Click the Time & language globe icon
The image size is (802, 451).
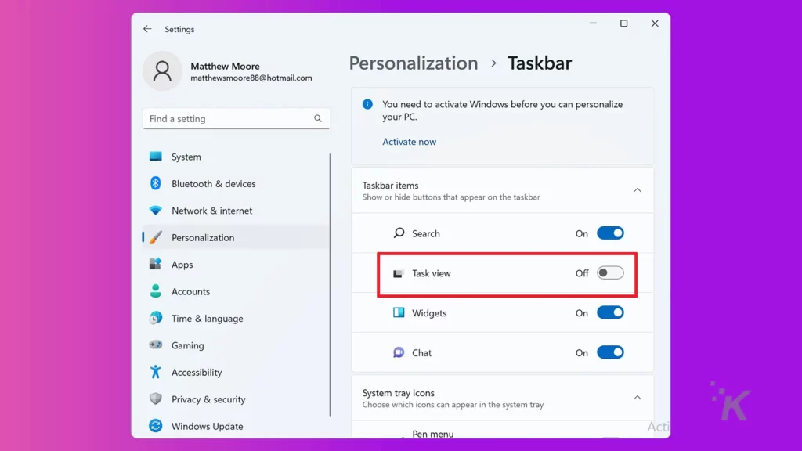(x=156, y=318)
